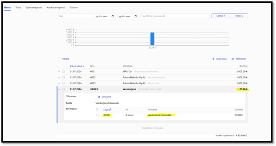Image resolution: width=276 pixels, height=146 pixels.
Task: Open the 0000001 Y-tunnus link
Action: [106, 97]
